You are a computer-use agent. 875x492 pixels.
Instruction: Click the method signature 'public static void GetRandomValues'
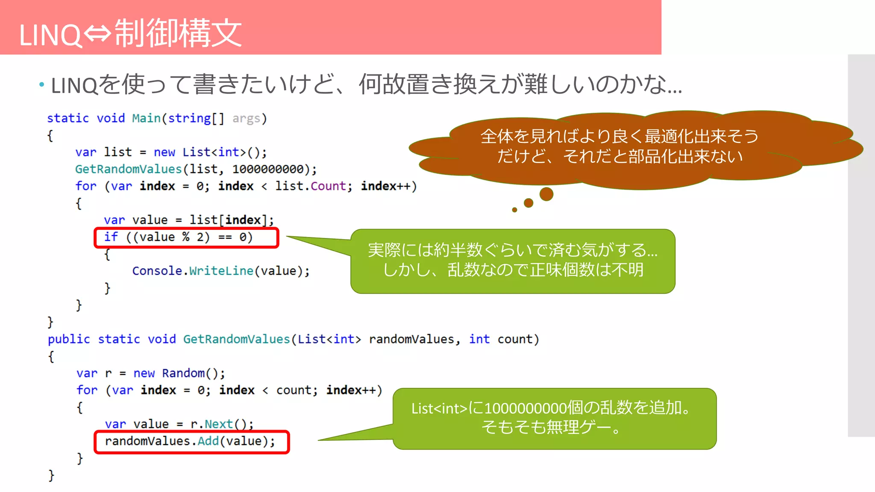(294, 339)
